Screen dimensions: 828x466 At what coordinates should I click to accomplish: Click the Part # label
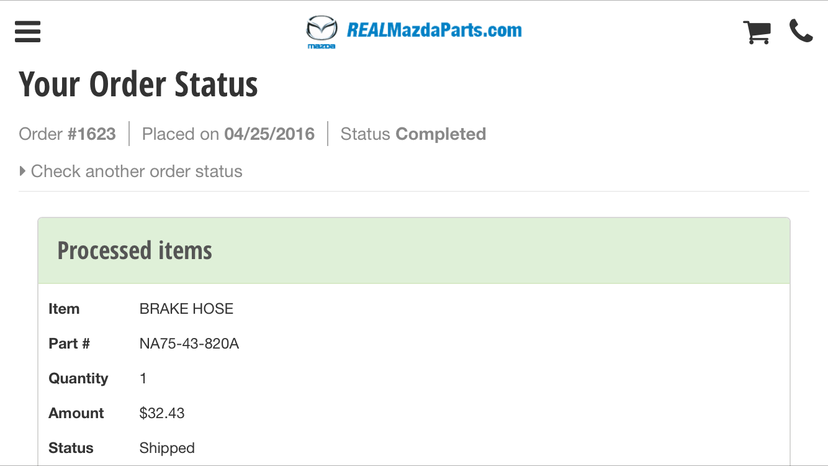coord(69,344)
